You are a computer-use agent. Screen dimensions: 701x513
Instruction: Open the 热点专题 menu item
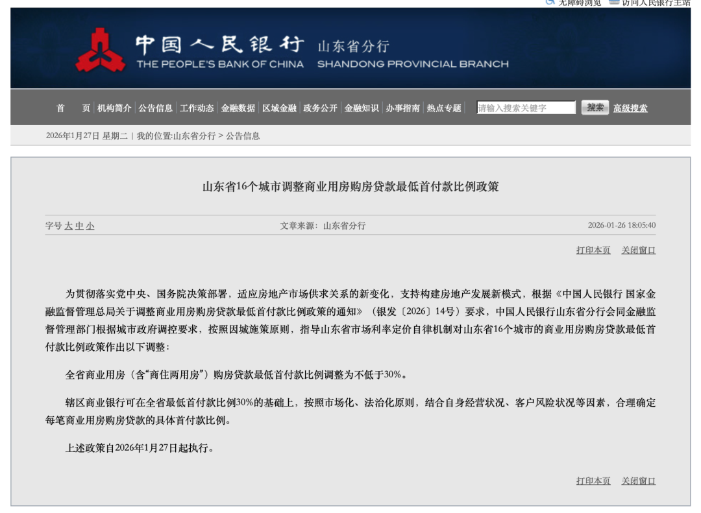tap(444, 108)
